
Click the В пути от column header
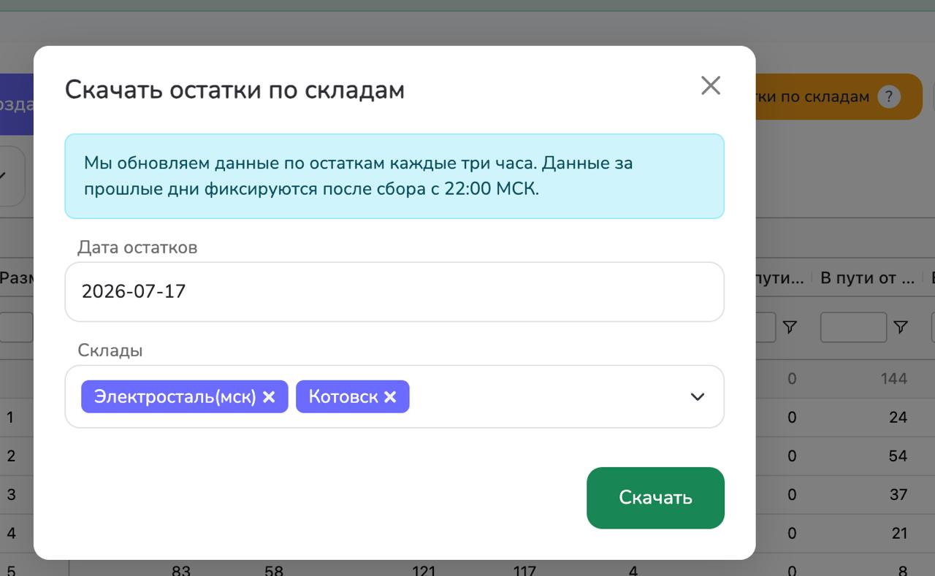point(867,278)
